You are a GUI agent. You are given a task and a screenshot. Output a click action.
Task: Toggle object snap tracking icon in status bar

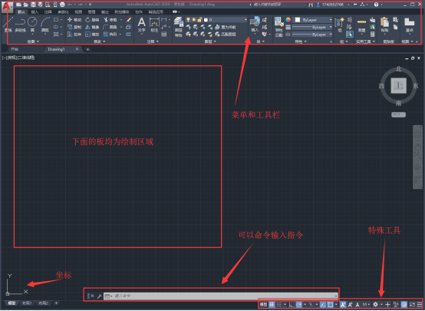[323, 305]
